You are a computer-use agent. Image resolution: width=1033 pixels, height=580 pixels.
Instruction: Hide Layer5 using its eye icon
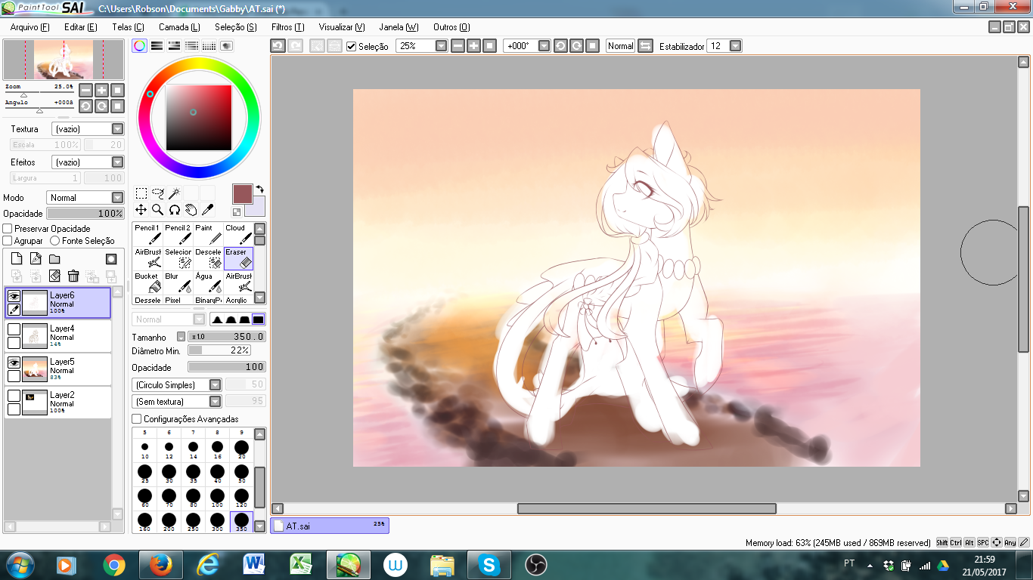(14, 362)
